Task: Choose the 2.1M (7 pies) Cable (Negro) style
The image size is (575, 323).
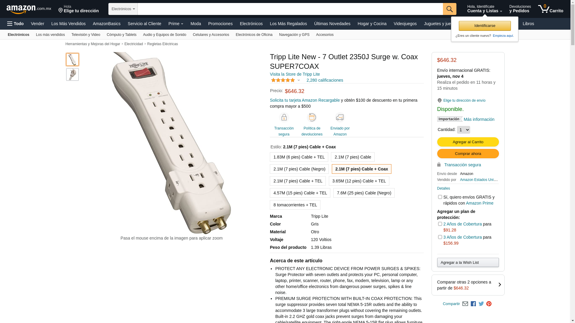Action: pyautogui.click(x=299, y=169)
